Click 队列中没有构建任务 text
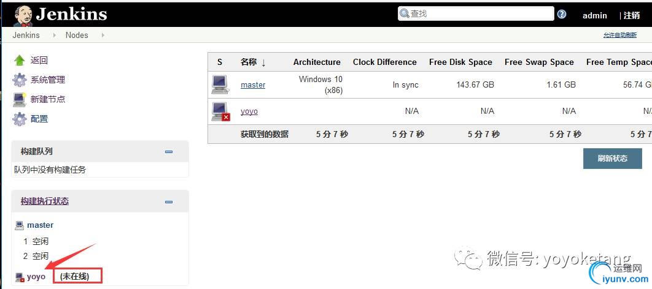Screen dimensions: 652x289 pyautogui.click(x=50, y=170)
